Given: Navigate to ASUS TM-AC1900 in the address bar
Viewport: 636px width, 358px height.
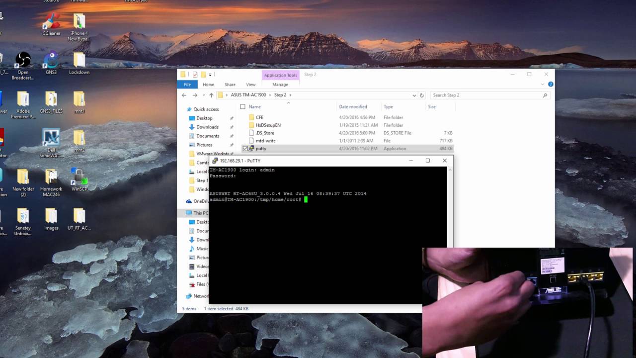Looking at the screenshot, I should click(x=248, y=95).
